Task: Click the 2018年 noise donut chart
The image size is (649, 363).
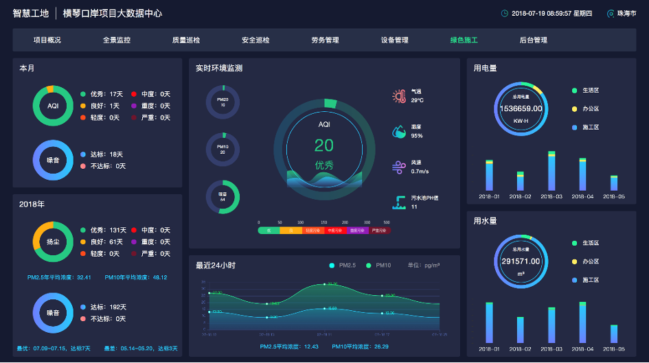Action: 53,313
